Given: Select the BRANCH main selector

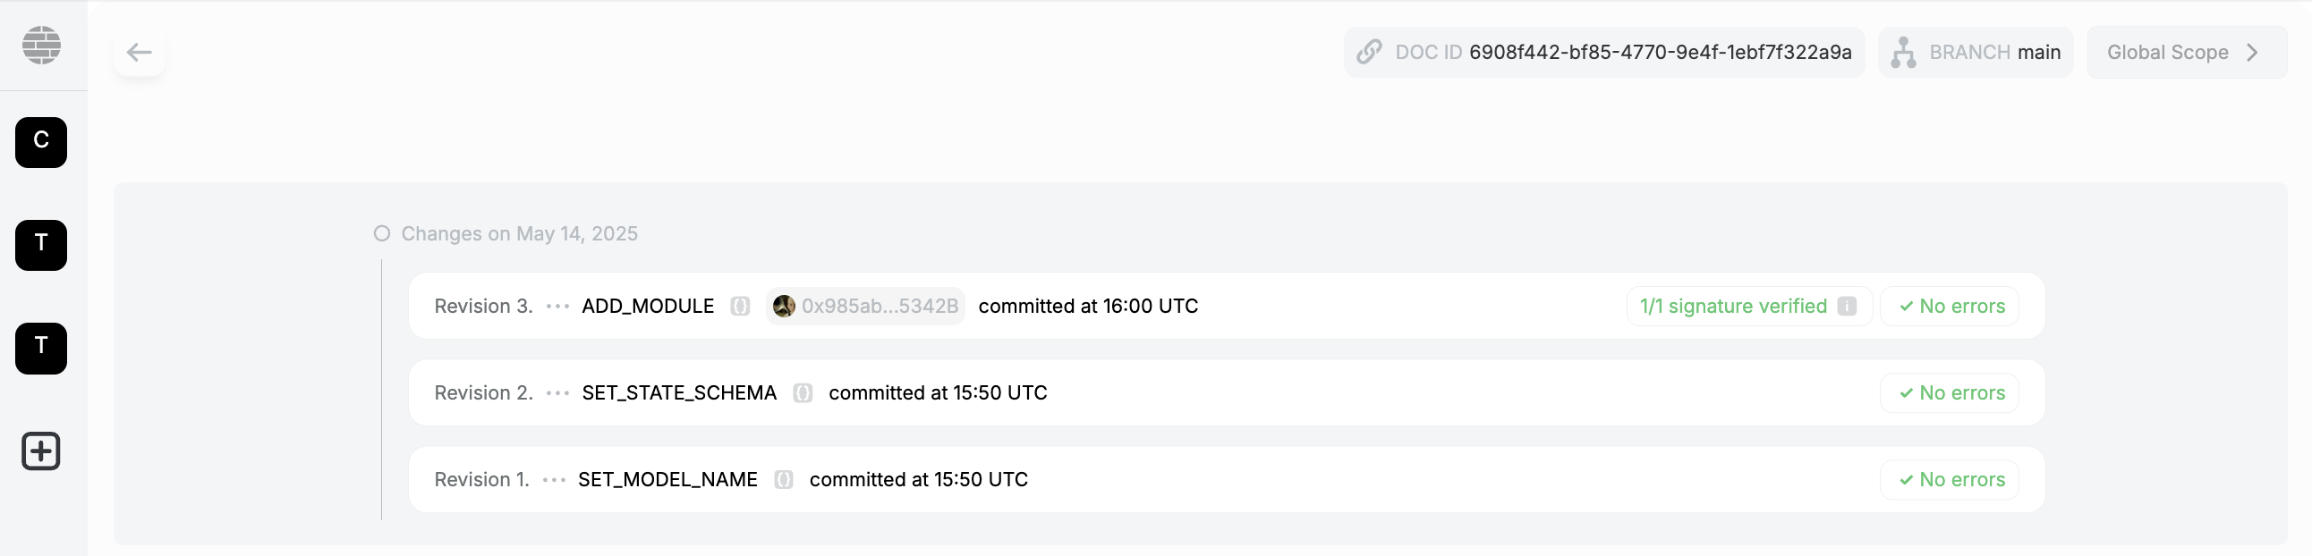Looking at the screenshot, I should [x=1993, y=52].
